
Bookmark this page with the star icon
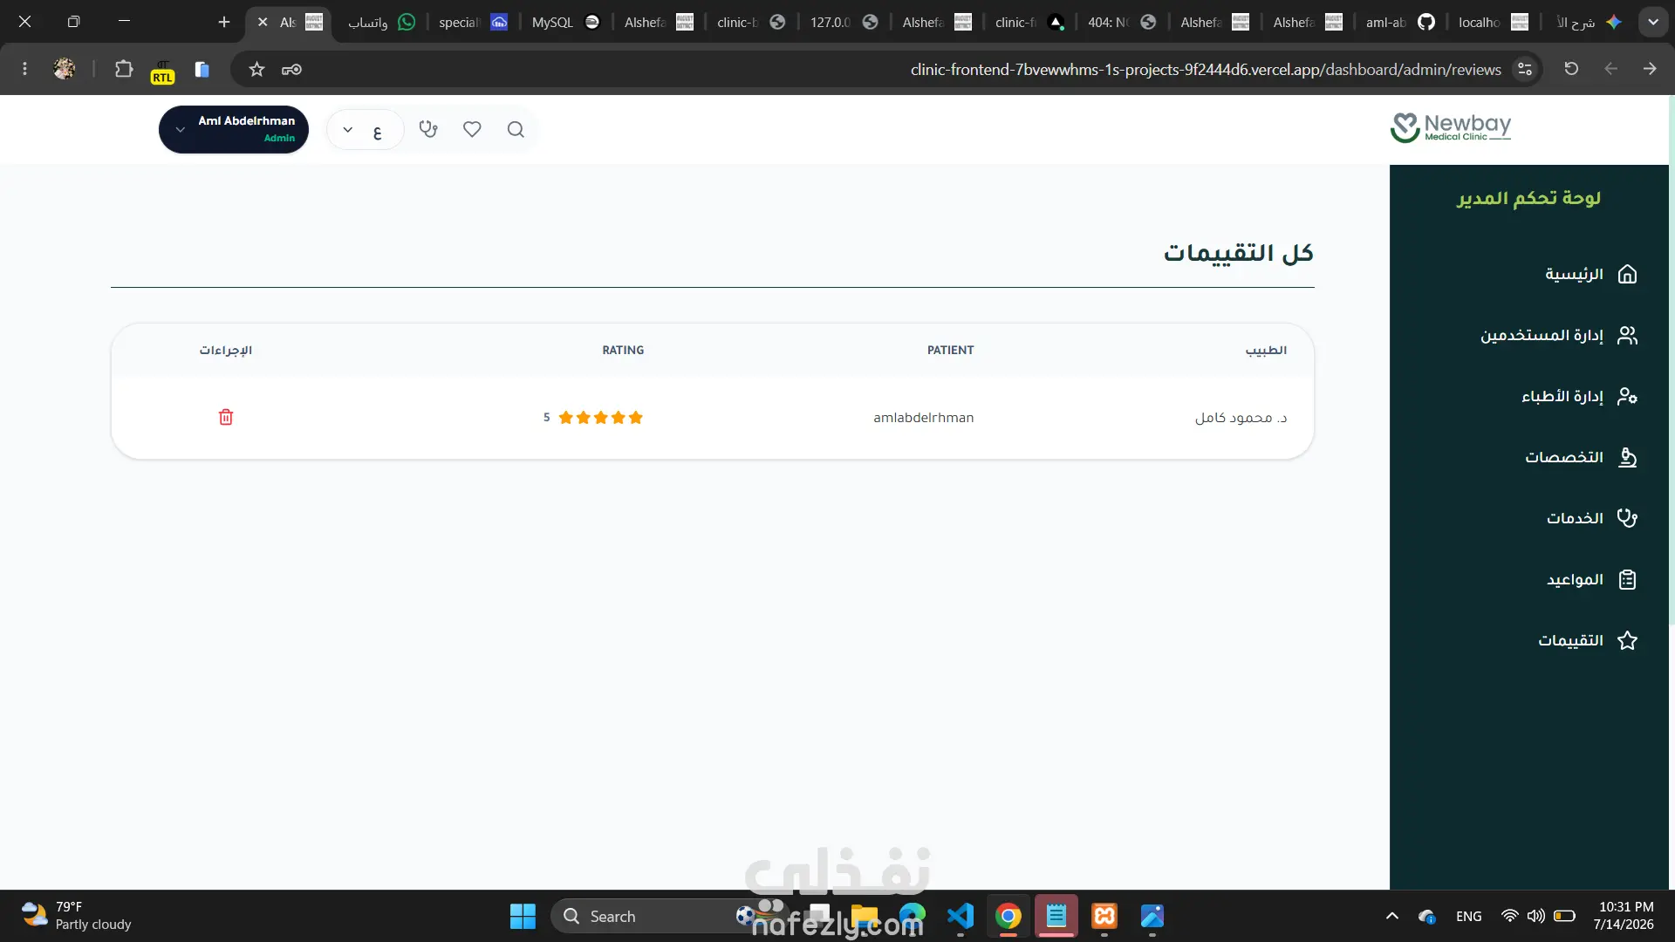(x=256, y=69)
